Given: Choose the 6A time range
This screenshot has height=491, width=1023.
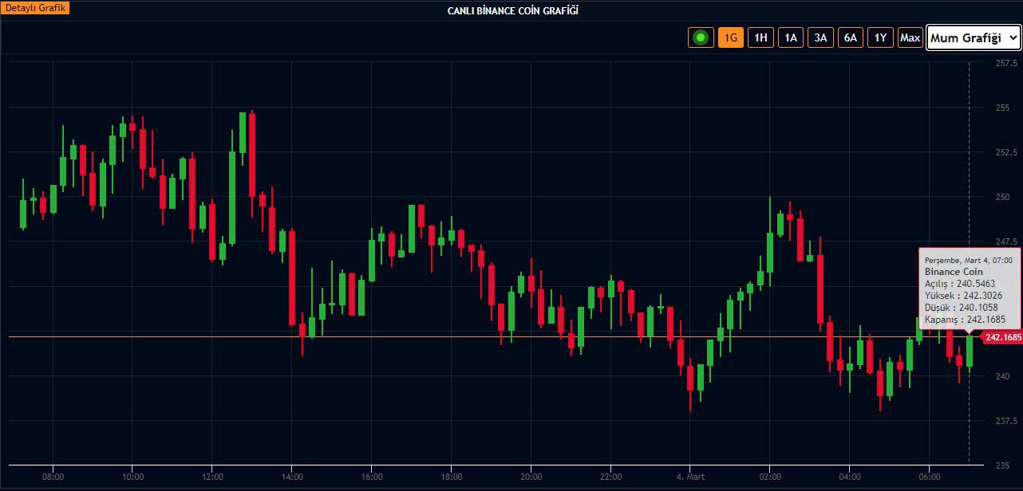Looking at the screenshot, I should click(851, 37).
